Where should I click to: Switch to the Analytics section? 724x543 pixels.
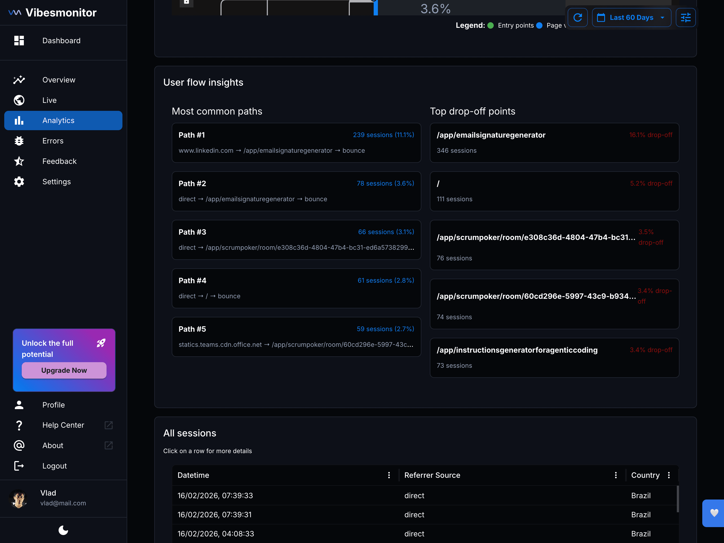click(x=58, y=120)
